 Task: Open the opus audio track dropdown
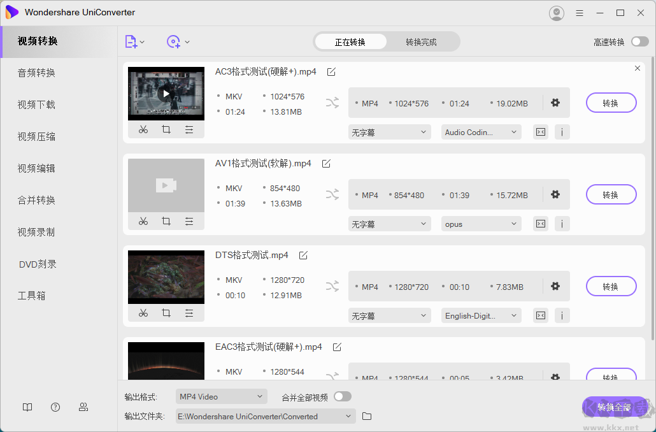[x=481, y=224]
